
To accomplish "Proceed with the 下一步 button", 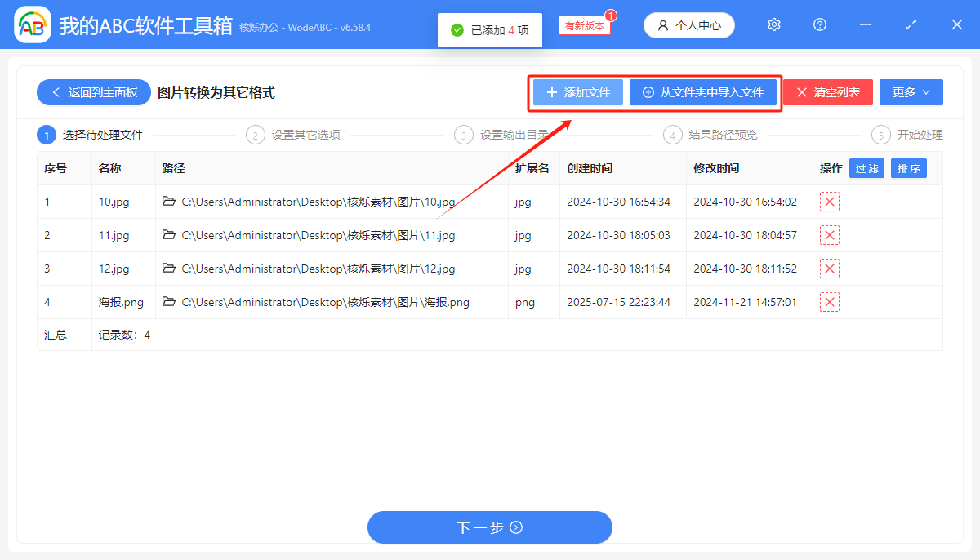I will tap(489, 527).
